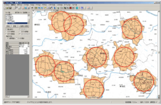Click the pink-colored toolbar icon beside cyan picture icon
The width and height of the screenshot is (161, 105).
pyautogui.click(x=23, y=8)
